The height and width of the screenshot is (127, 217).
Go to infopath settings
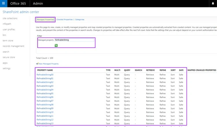[x=7, y=24]
